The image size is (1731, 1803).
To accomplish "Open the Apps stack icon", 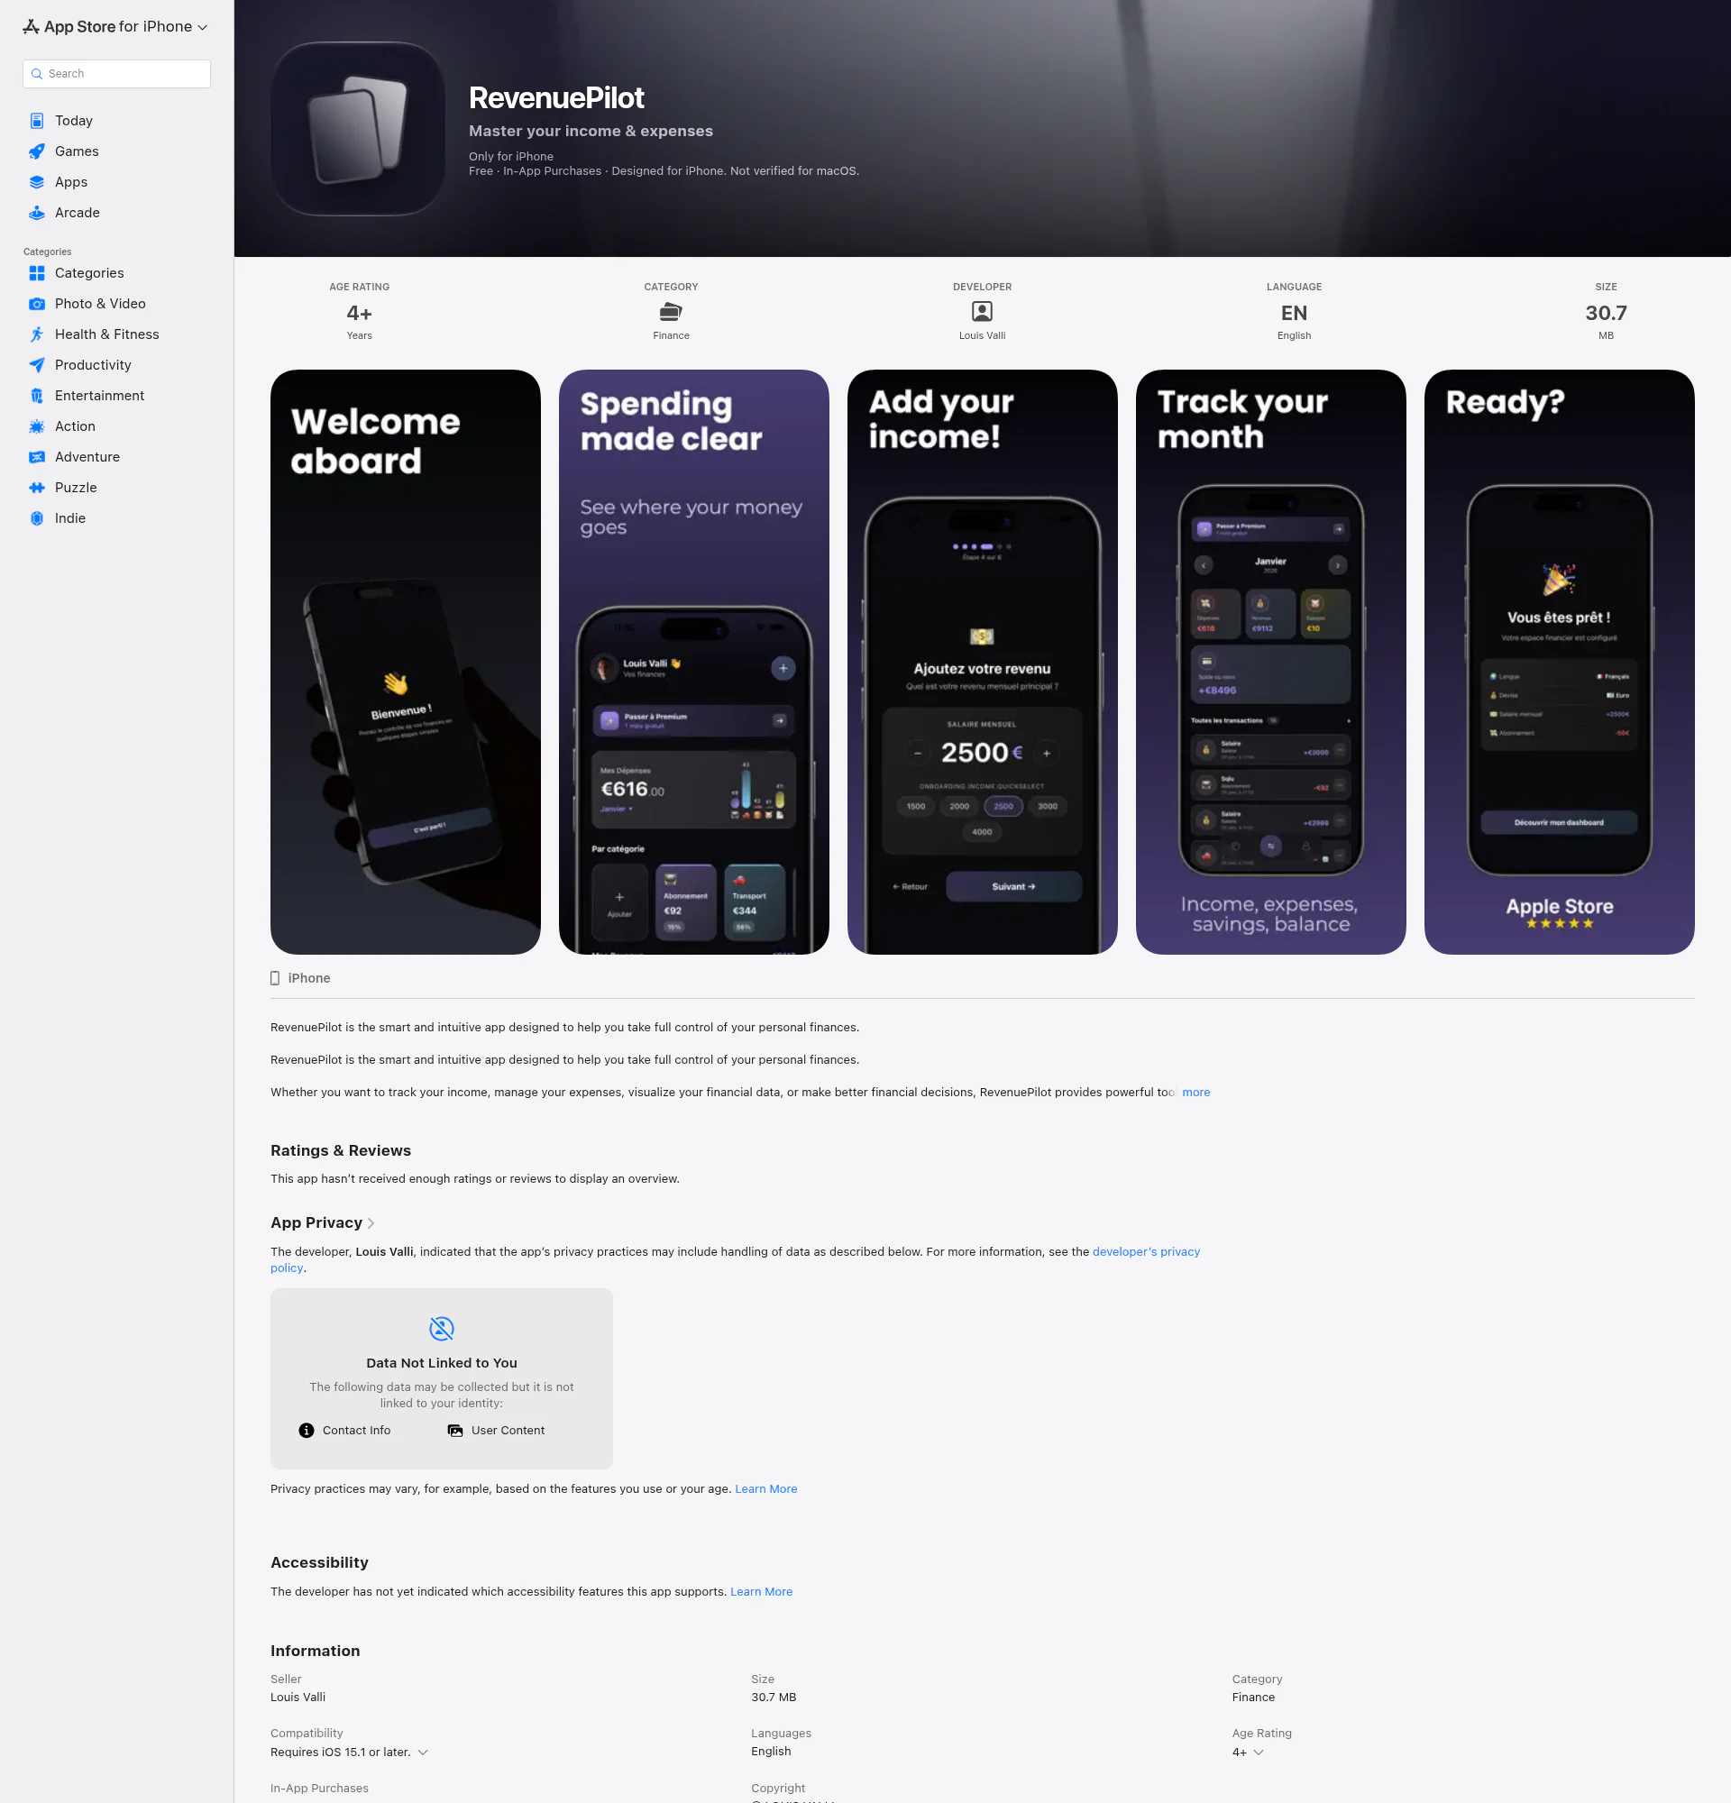I will (x=37, y=182).
